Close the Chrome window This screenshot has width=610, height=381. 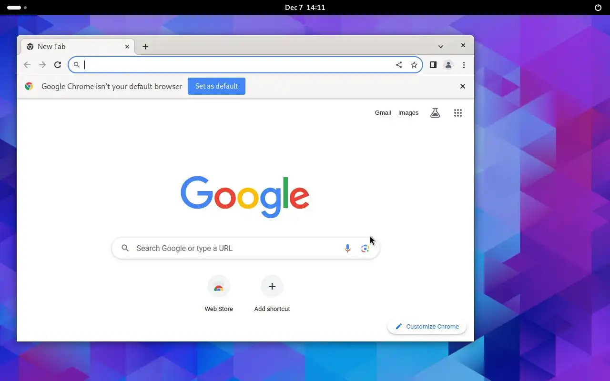pos(463,45)
